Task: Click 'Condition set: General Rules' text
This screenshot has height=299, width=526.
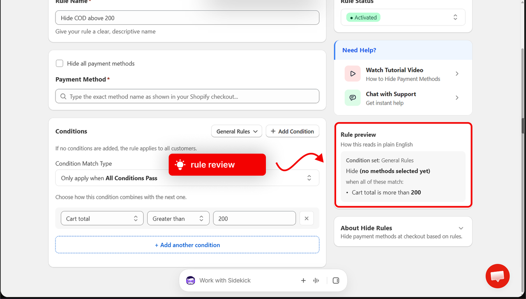Action: (x=380, y=161)
